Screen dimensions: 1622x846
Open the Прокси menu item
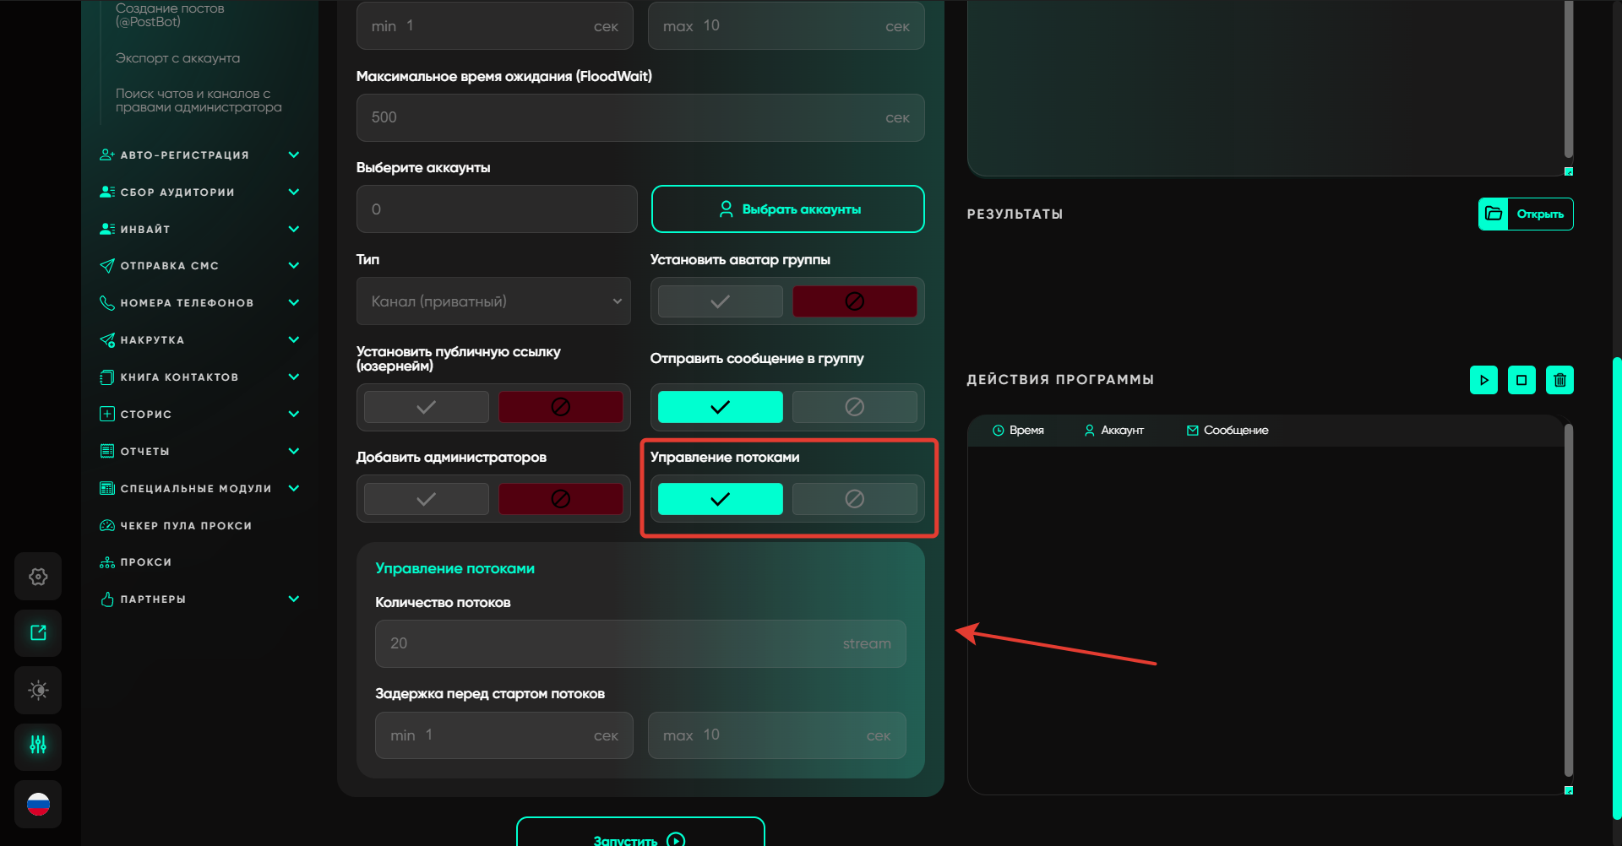tap(145, 562)
